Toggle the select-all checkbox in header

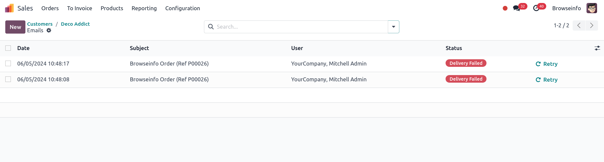point(8,48)
